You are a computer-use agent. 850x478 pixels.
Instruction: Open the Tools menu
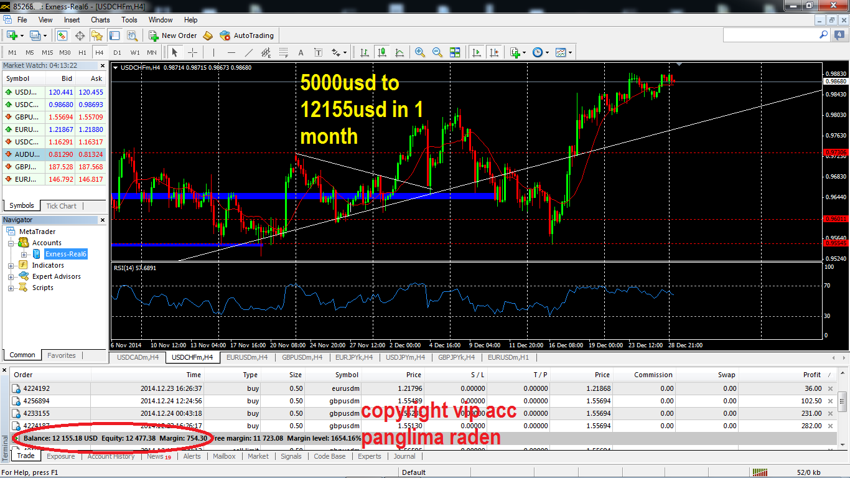pos(129,20)
